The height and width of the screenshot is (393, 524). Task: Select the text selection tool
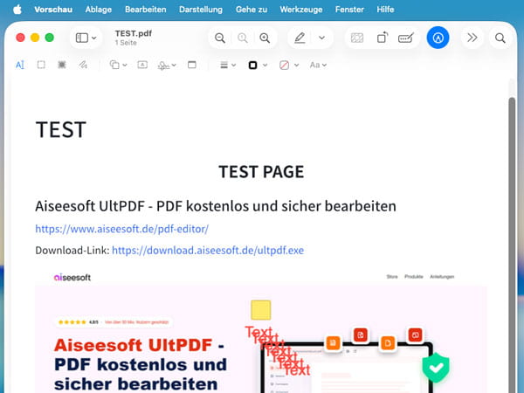(20, 65)
